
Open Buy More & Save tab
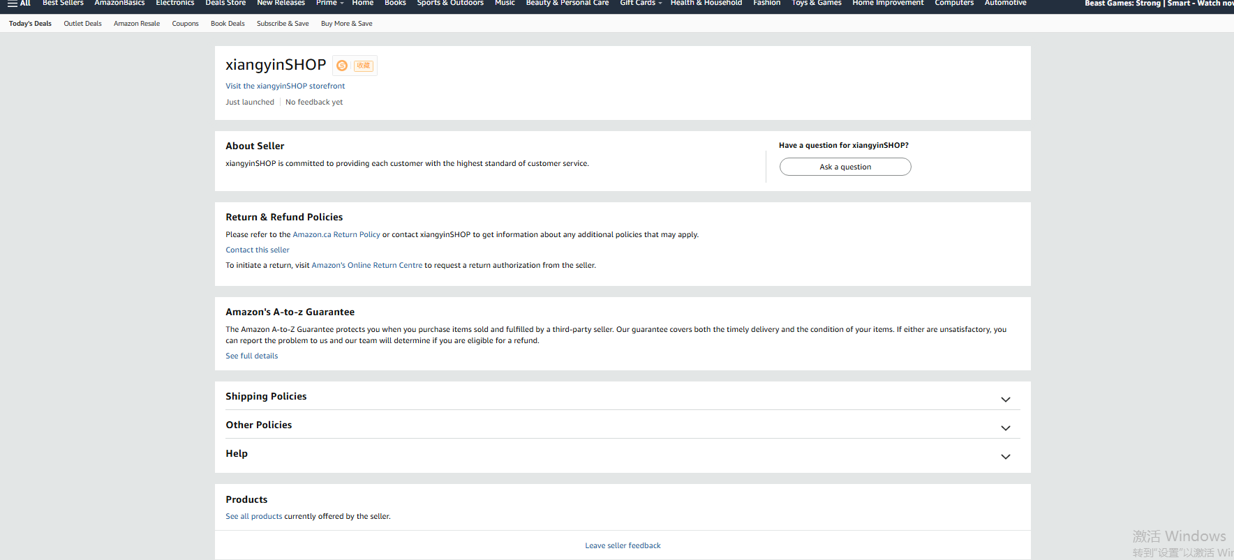(347, 24)
